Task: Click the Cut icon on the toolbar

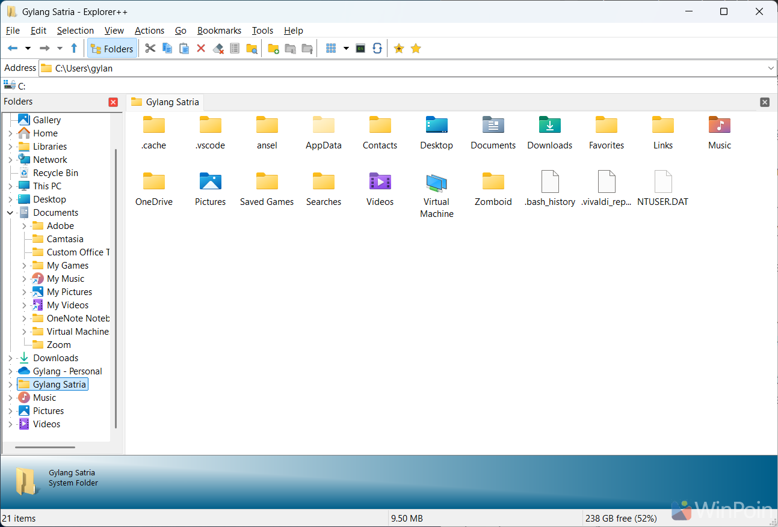Action: (x=150, y=48)
